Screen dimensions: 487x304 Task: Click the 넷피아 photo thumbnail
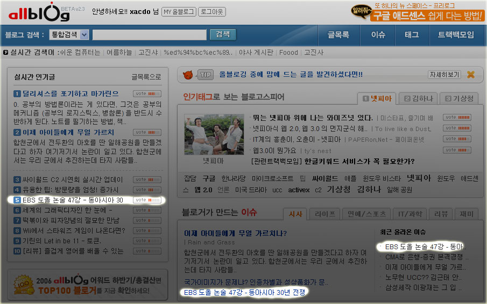click(214, 134)
